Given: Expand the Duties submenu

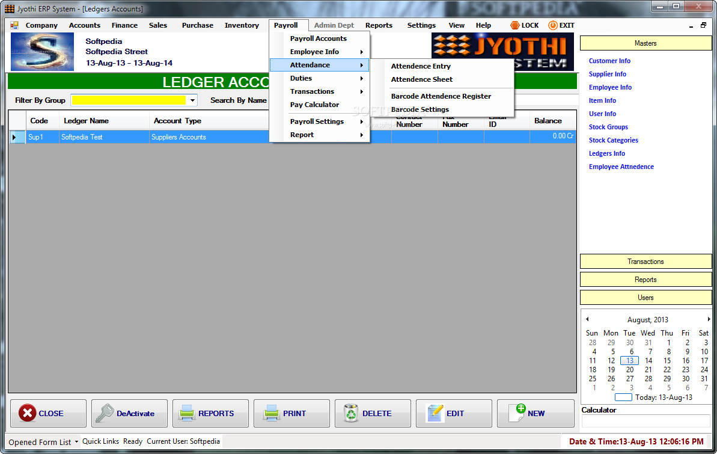Looking at the screenshot, I should 361,78.
